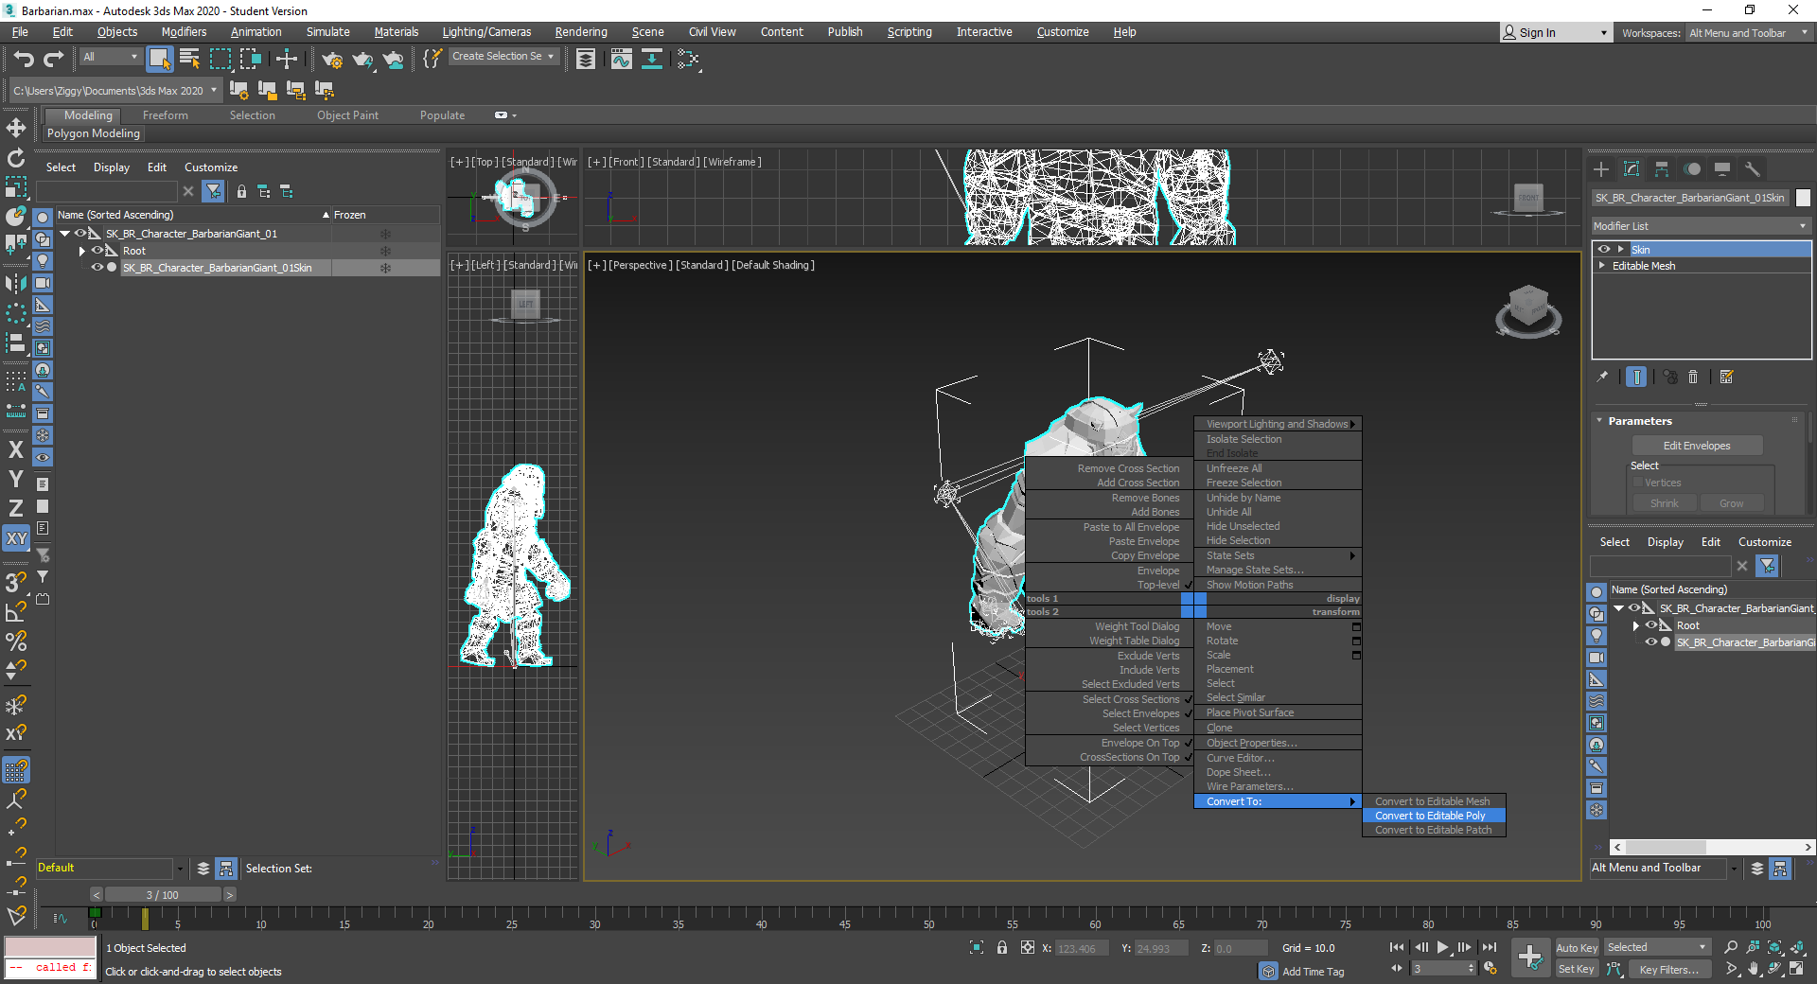This screenshot has height=984, width=1817.
Task: Switch to the Freeform ribbon tab
Action: pyautogui.click(x=166, y=115)
